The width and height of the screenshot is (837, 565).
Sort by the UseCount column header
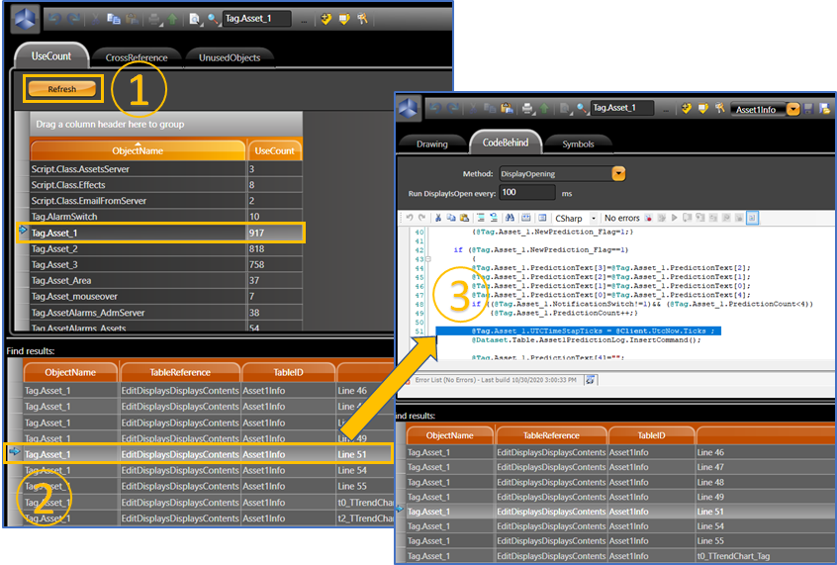tap(274, 151)
